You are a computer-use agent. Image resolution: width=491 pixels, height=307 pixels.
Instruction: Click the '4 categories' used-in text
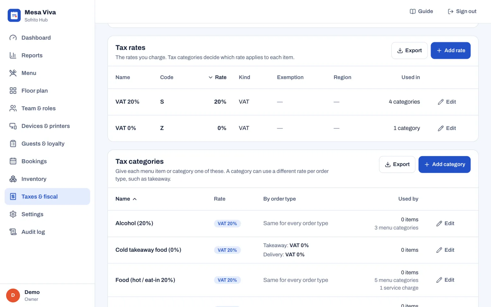(x=404, y=102)
